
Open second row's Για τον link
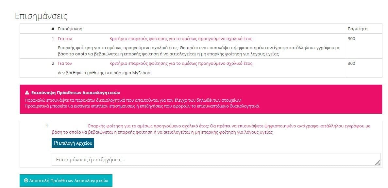coord(65,64)
